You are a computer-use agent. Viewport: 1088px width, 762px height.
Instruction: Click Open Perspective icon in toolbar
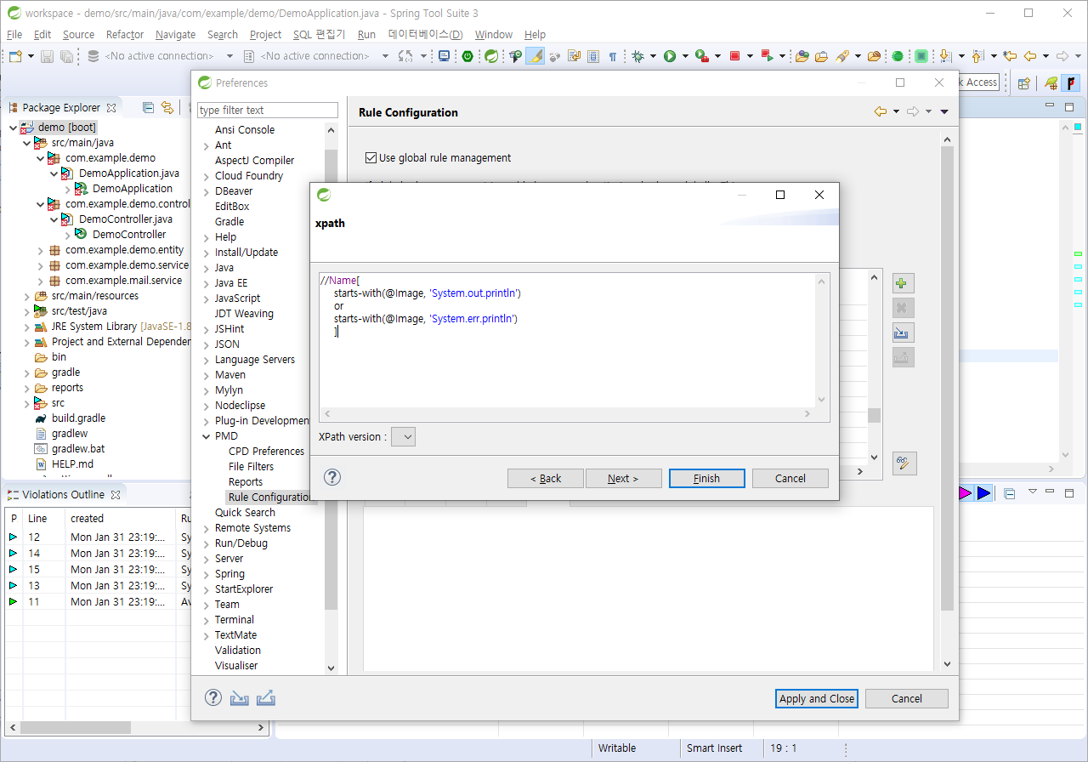click(1024, 82)
